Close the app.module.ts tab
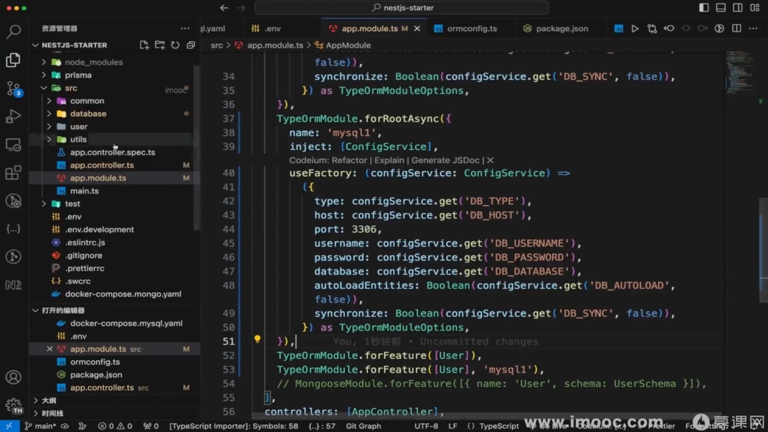Image resolution: width=768 pixels, height=432 pixels. click(x=417, y=28)
